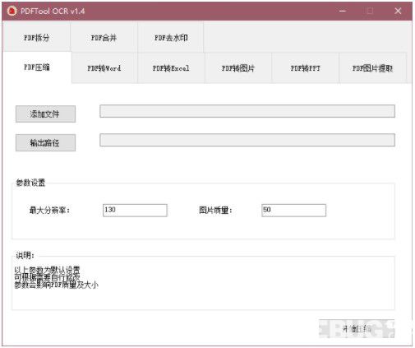Minimize the PDFTool OCR window
Viewport: 415px width, 348px height.
pyautogui.click(x=343, y=11)
